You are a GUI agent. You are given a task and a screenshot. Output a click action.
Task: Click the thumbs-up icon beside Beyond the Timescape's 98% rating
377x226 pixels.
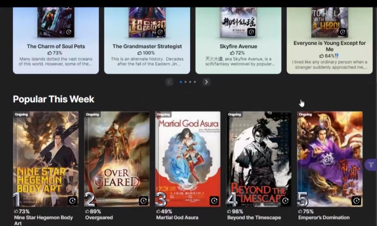(229, 211)
